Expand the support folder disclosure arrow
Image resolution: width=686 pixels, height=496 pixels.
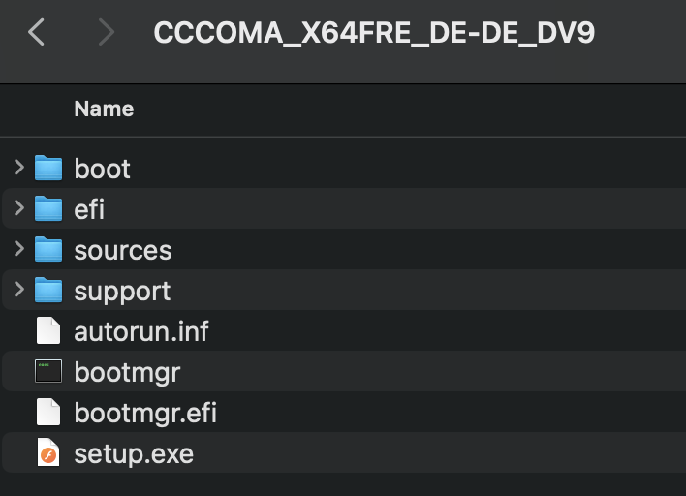[x=18, y=291]
